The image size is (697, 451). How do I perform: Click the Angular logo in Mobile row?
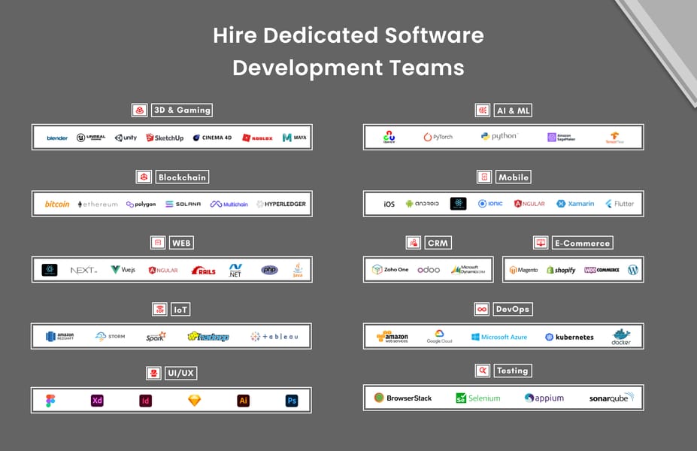pyautogui.click(x=529, y=204)
